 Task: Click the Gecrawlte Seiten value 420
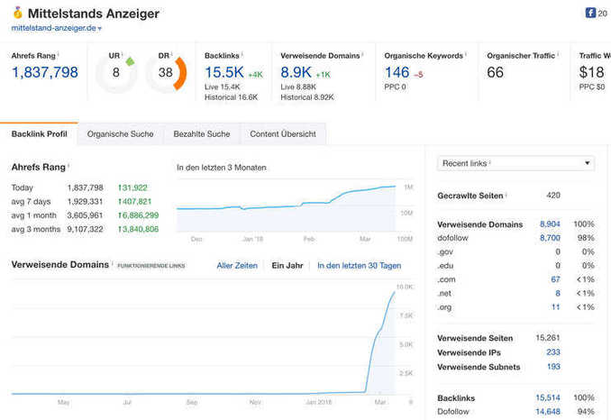pyautogui.click(x=553, y=196)
